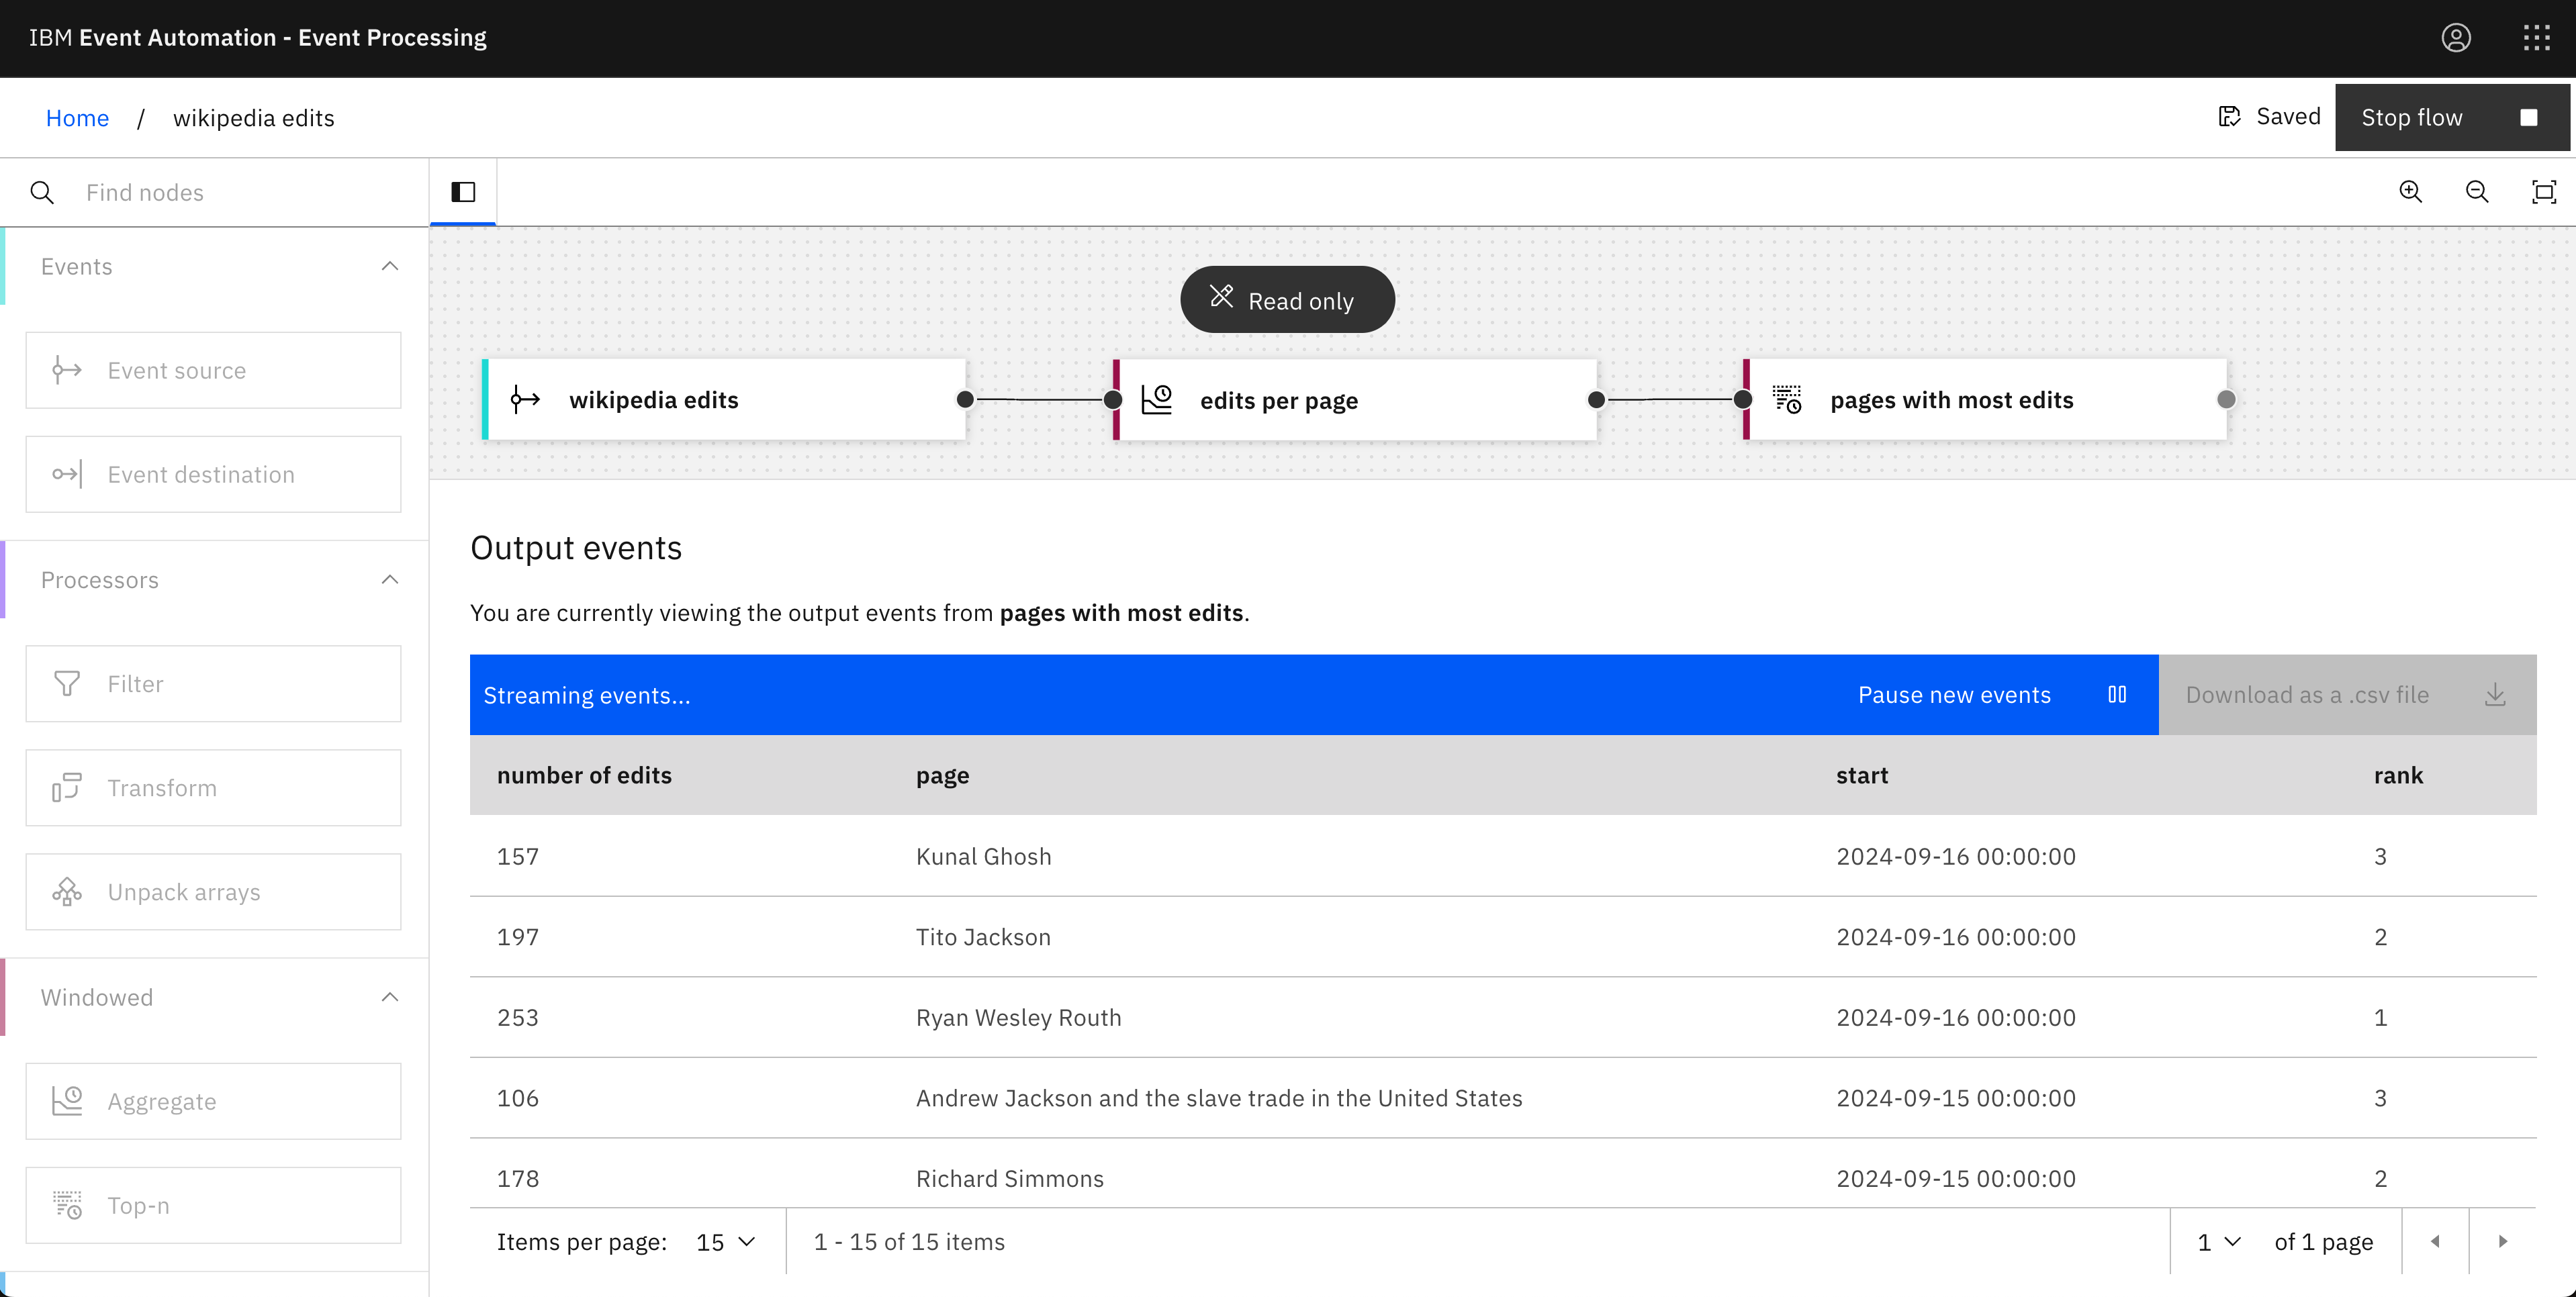2576x1297 pixels.
Task: Fit the flow to screen
Action: click(2543, 192)
